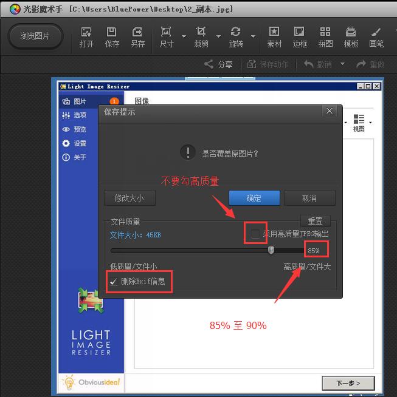
Task: Click the 低质量/文件小 label
Action: 133,266
